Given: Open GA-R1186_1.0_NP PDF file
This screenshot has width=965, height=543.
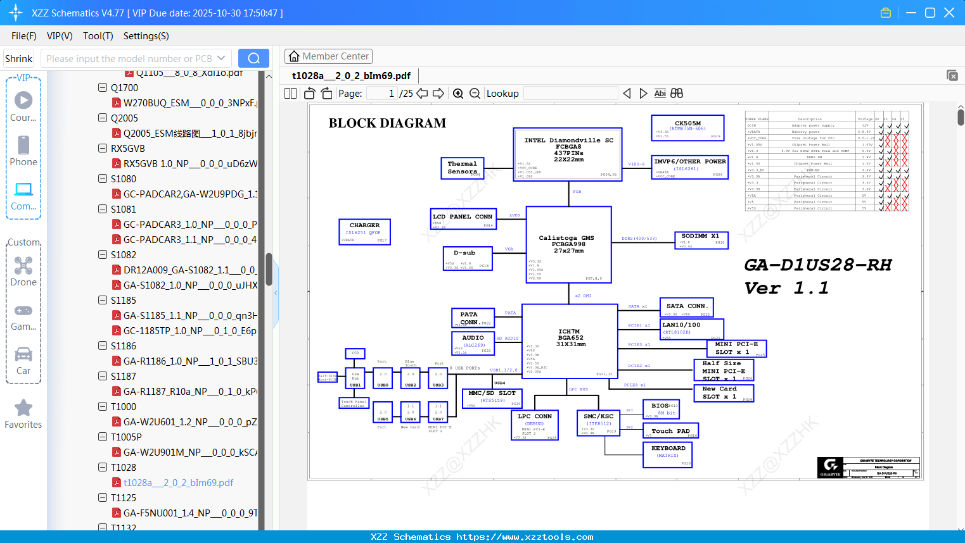Looking at the screenshot, I should pos(184,361).
